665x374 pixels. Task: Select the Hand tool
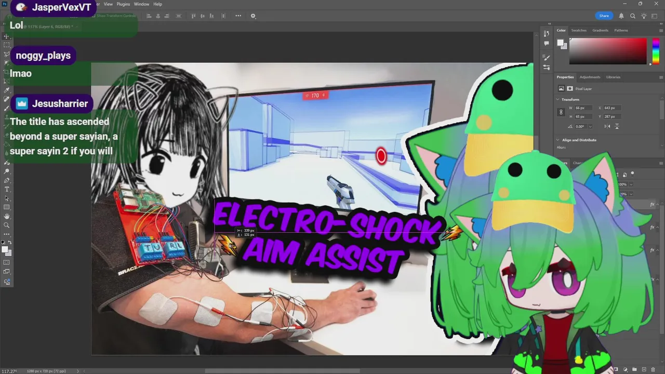point(7,216)
